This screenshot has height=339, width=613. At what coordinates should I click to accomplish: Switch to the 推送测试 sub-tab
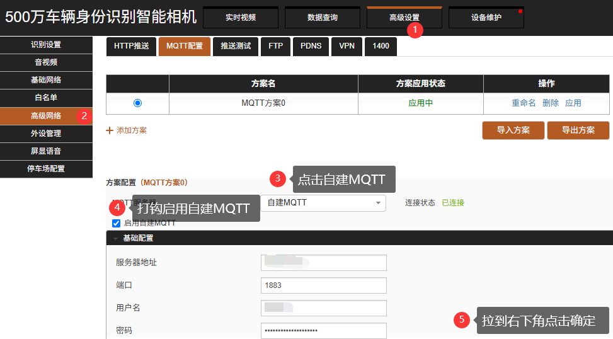point(236,46)
